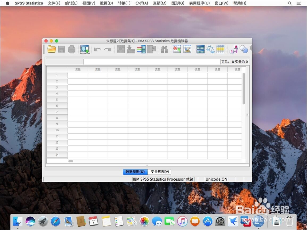Open the 编辑(E) menu
This screenshot has width=307, height=230.
71,3
